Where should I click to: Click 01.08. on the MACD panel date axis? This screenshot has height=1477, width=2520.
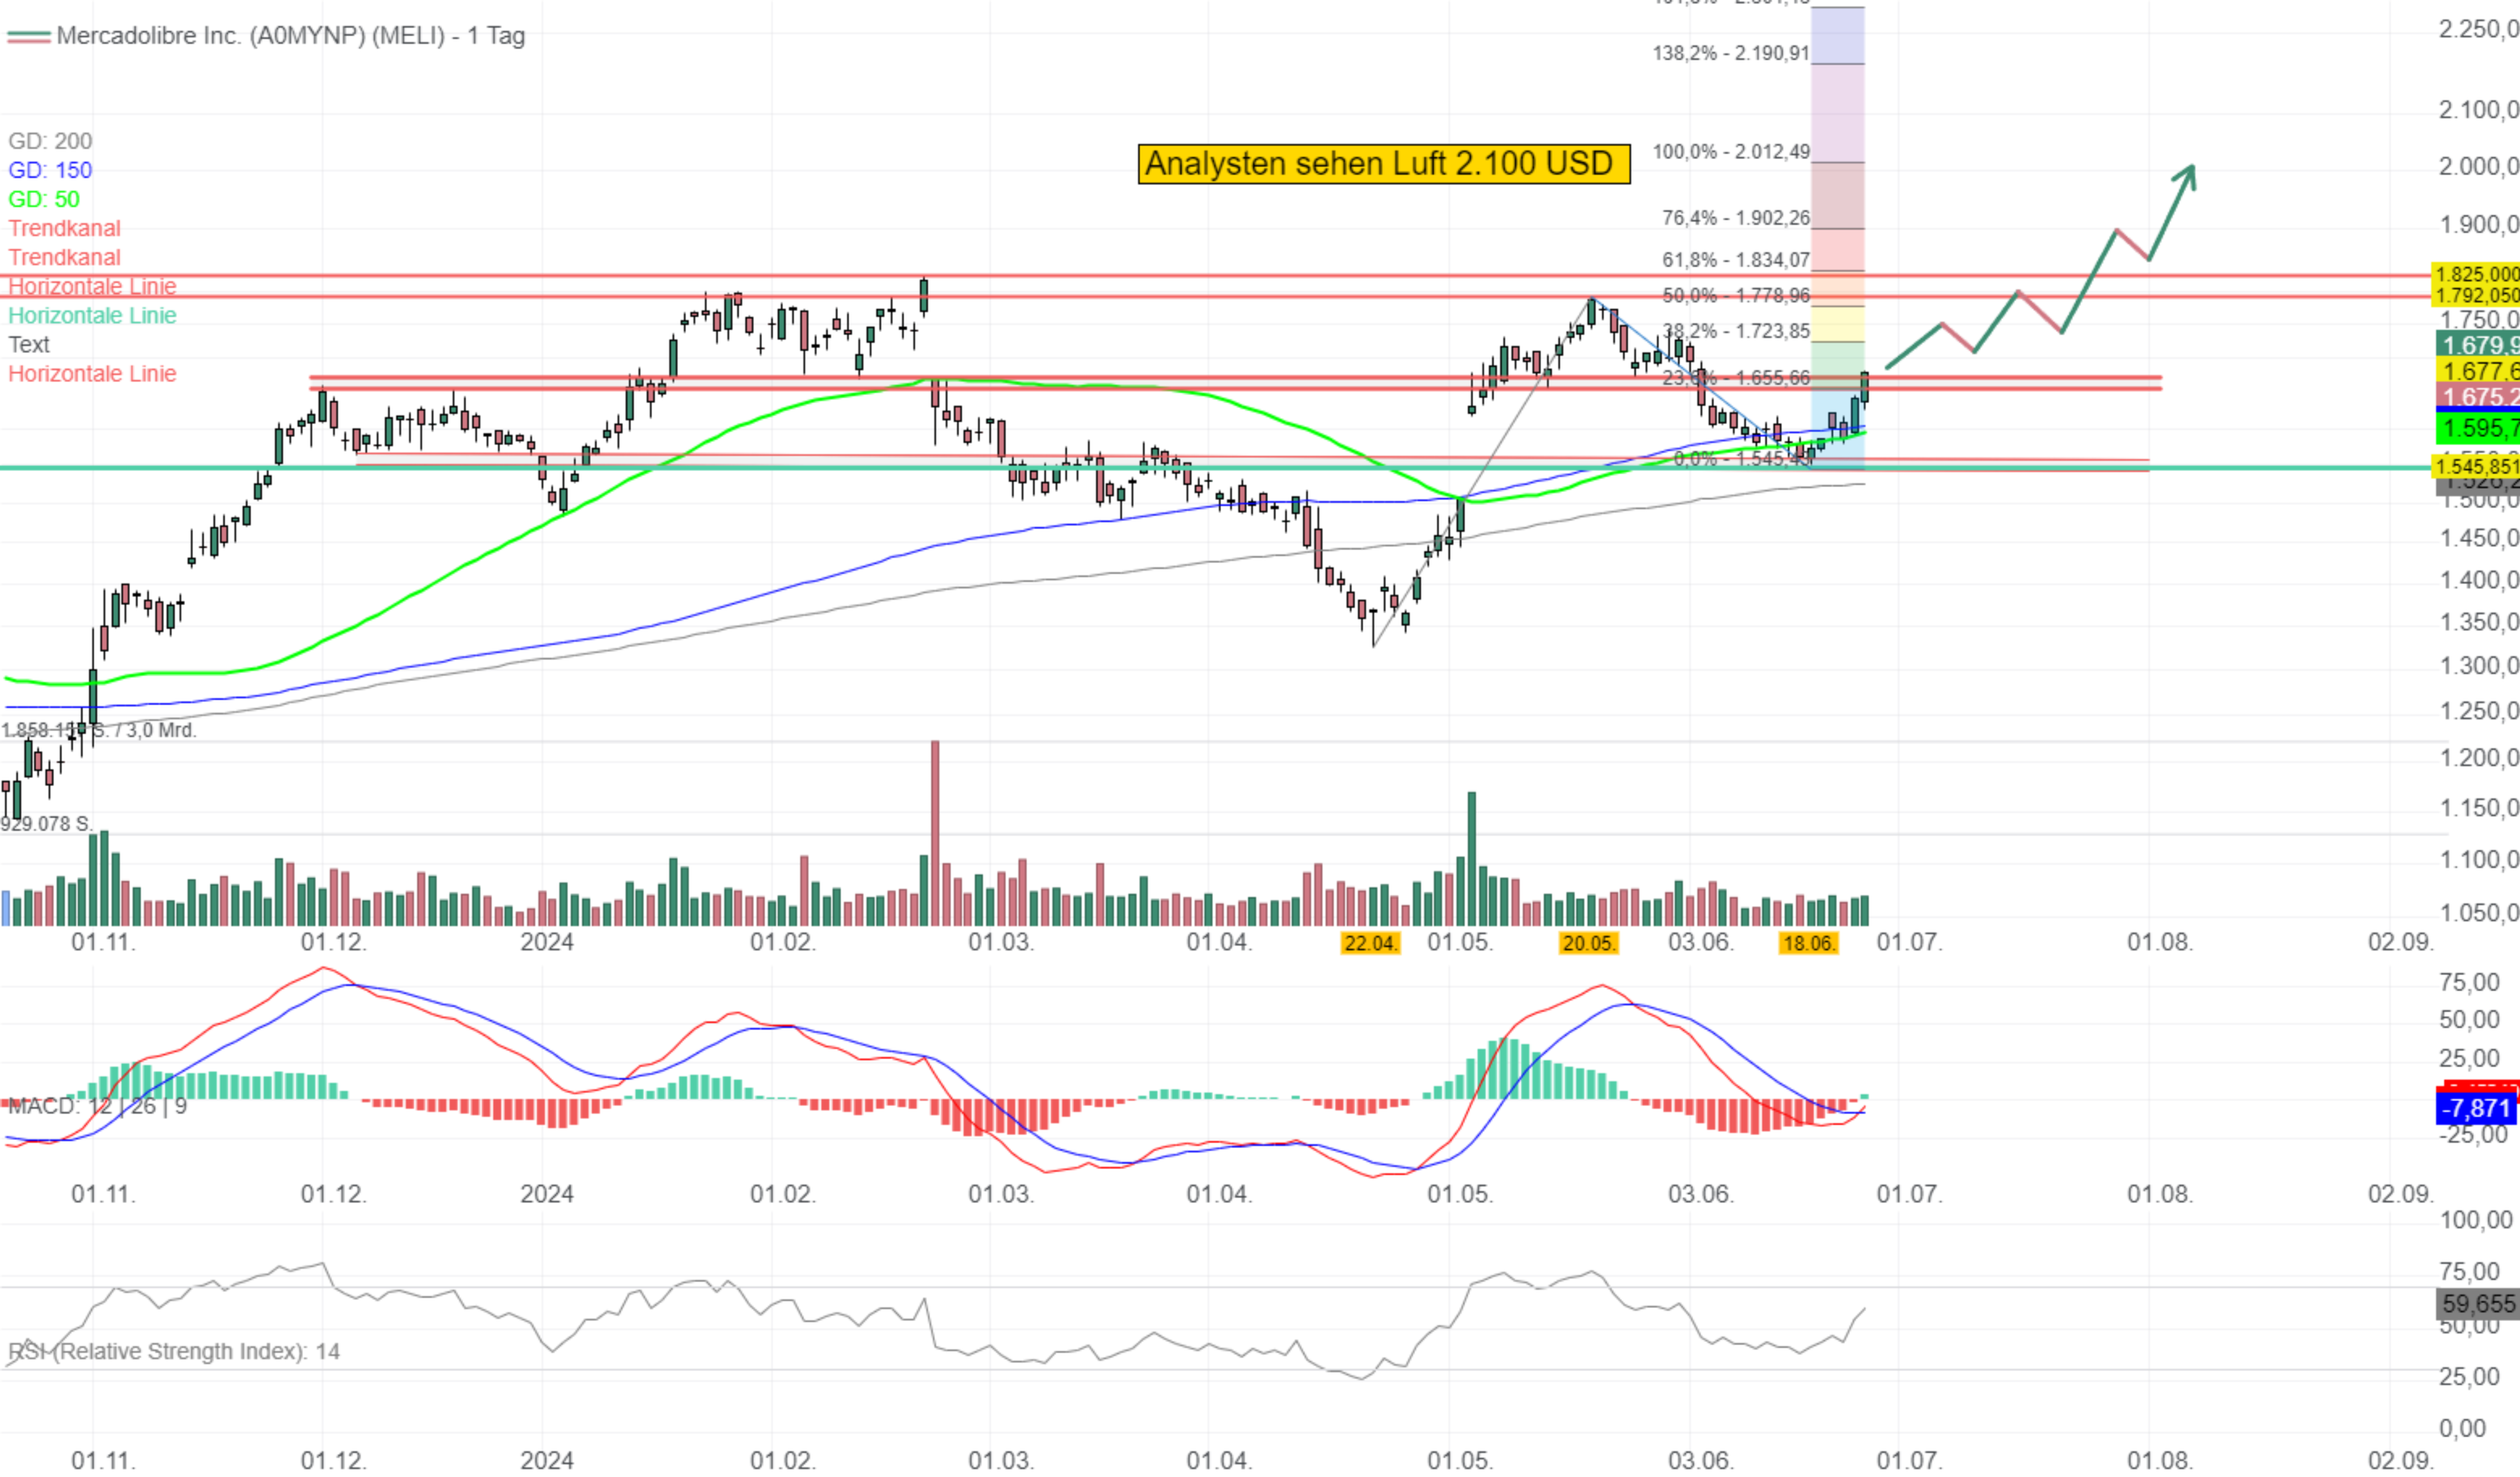click(x=2160, y=1194)
